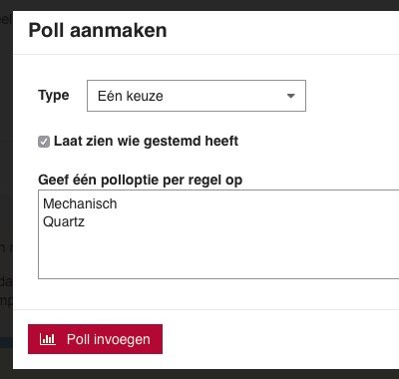Click the 'Laat zien wie gestemd heeft' label
The height and width of the screenshot is (379, 399).
click(x=146, y=141)
